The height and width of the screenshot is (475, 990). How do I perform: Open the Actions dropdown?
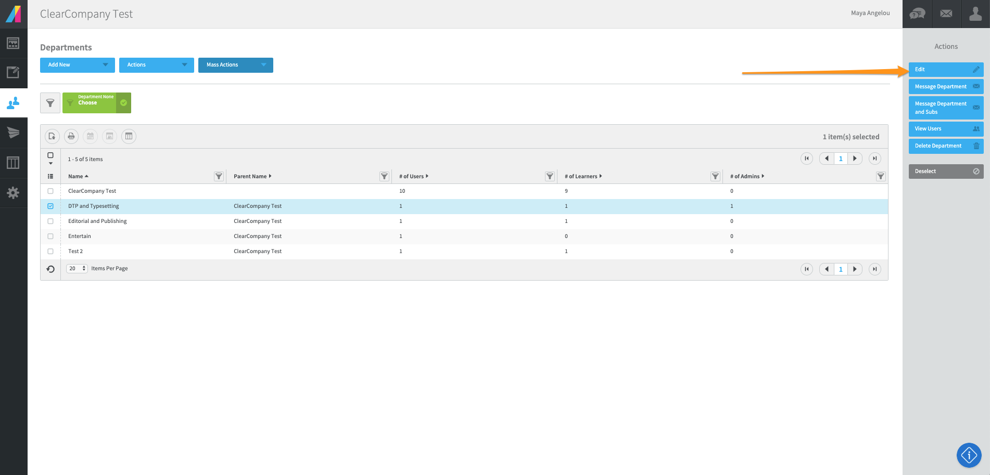(x=157, y=65)
